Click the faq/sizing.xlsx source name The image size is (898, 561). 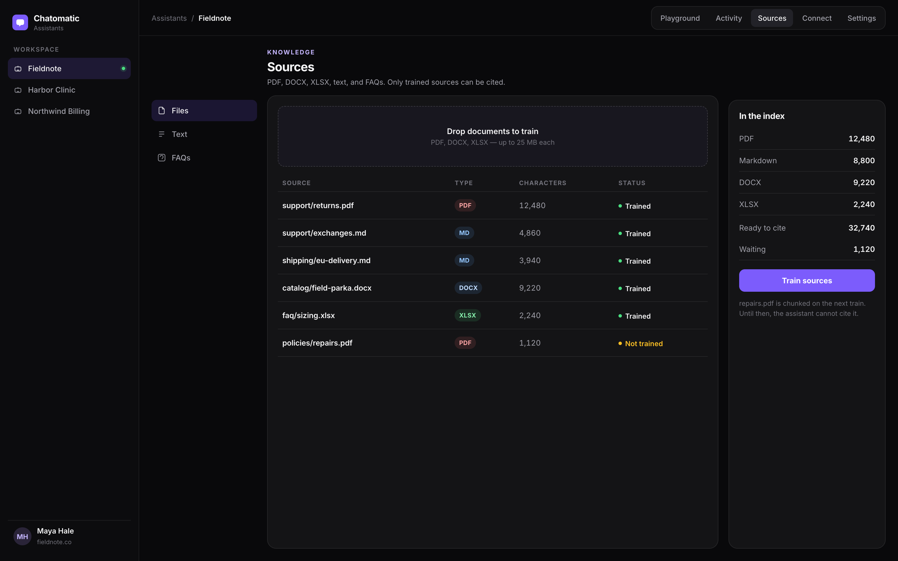tap(308, 315)
